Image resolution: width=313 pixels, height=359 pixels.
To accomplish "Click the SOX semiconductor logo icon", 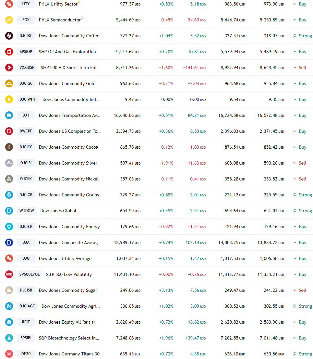I will pyautogui.click(x=9, y=20).
